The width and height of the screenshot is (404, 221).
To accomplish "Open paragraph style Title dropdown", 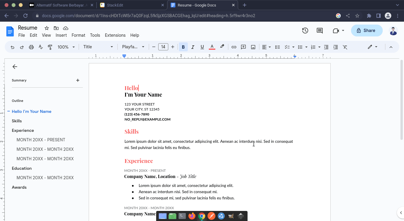I will (x=98, y=47).
